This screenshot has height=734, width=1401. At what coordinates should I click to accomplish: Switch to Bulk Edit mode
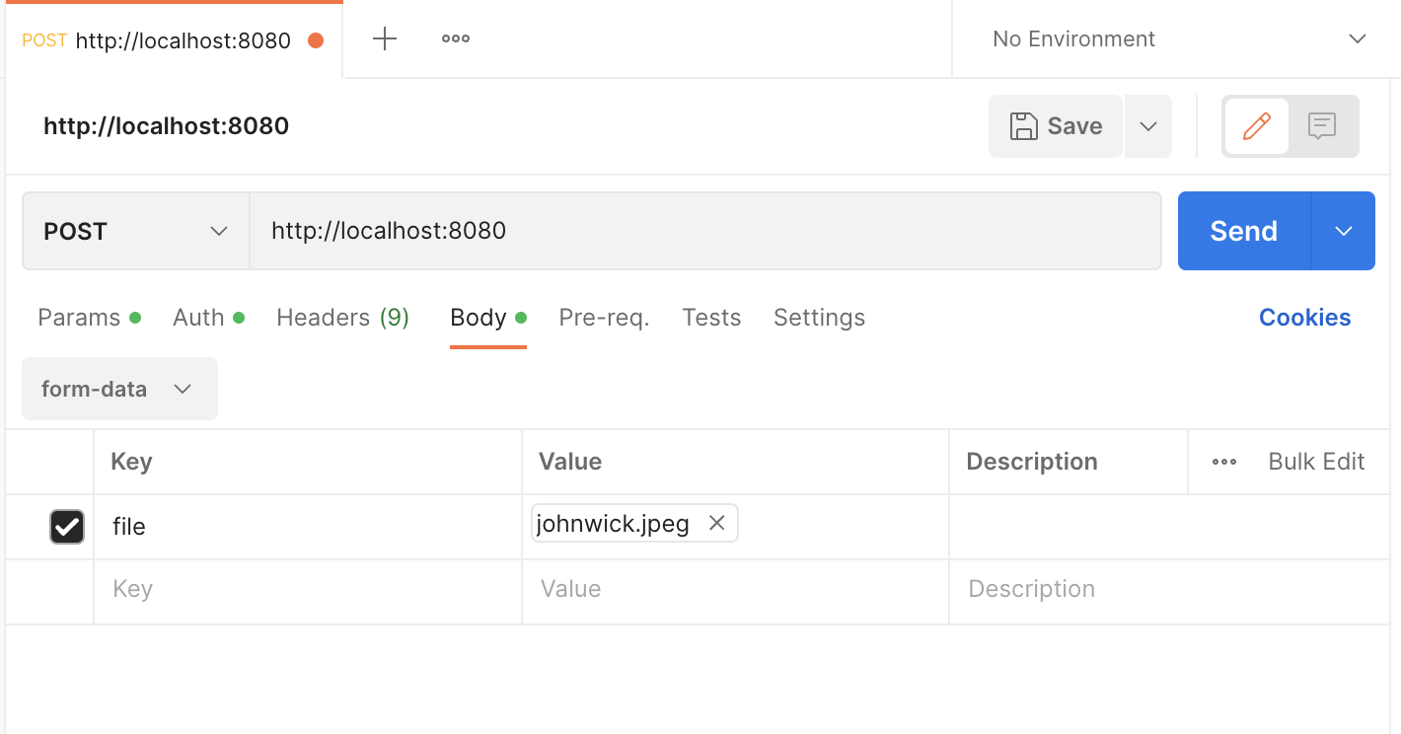click(1316, 461)
